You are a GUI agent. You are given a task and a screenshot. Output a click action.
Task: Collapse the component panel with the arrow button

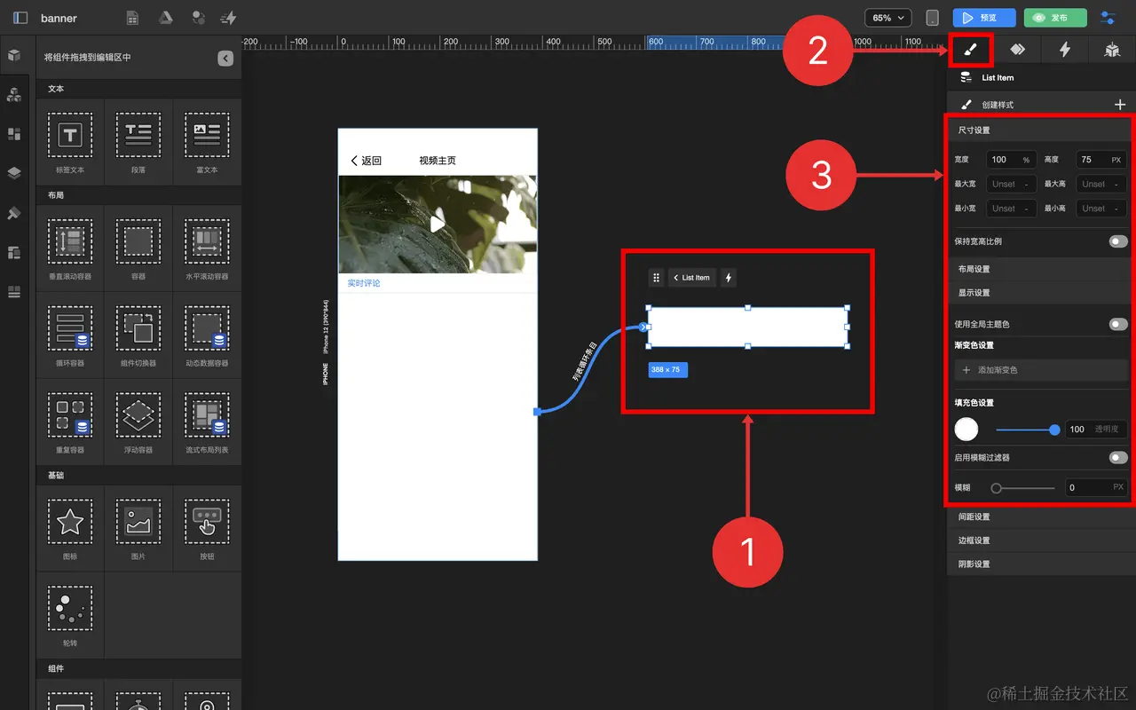coord(225,58)
